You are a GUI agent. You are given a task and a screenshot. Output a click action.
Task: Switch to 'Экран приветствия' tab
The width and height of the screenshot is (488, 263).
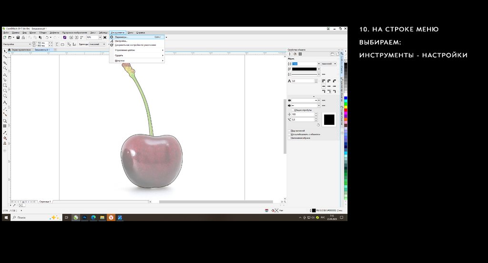[21, 50]
